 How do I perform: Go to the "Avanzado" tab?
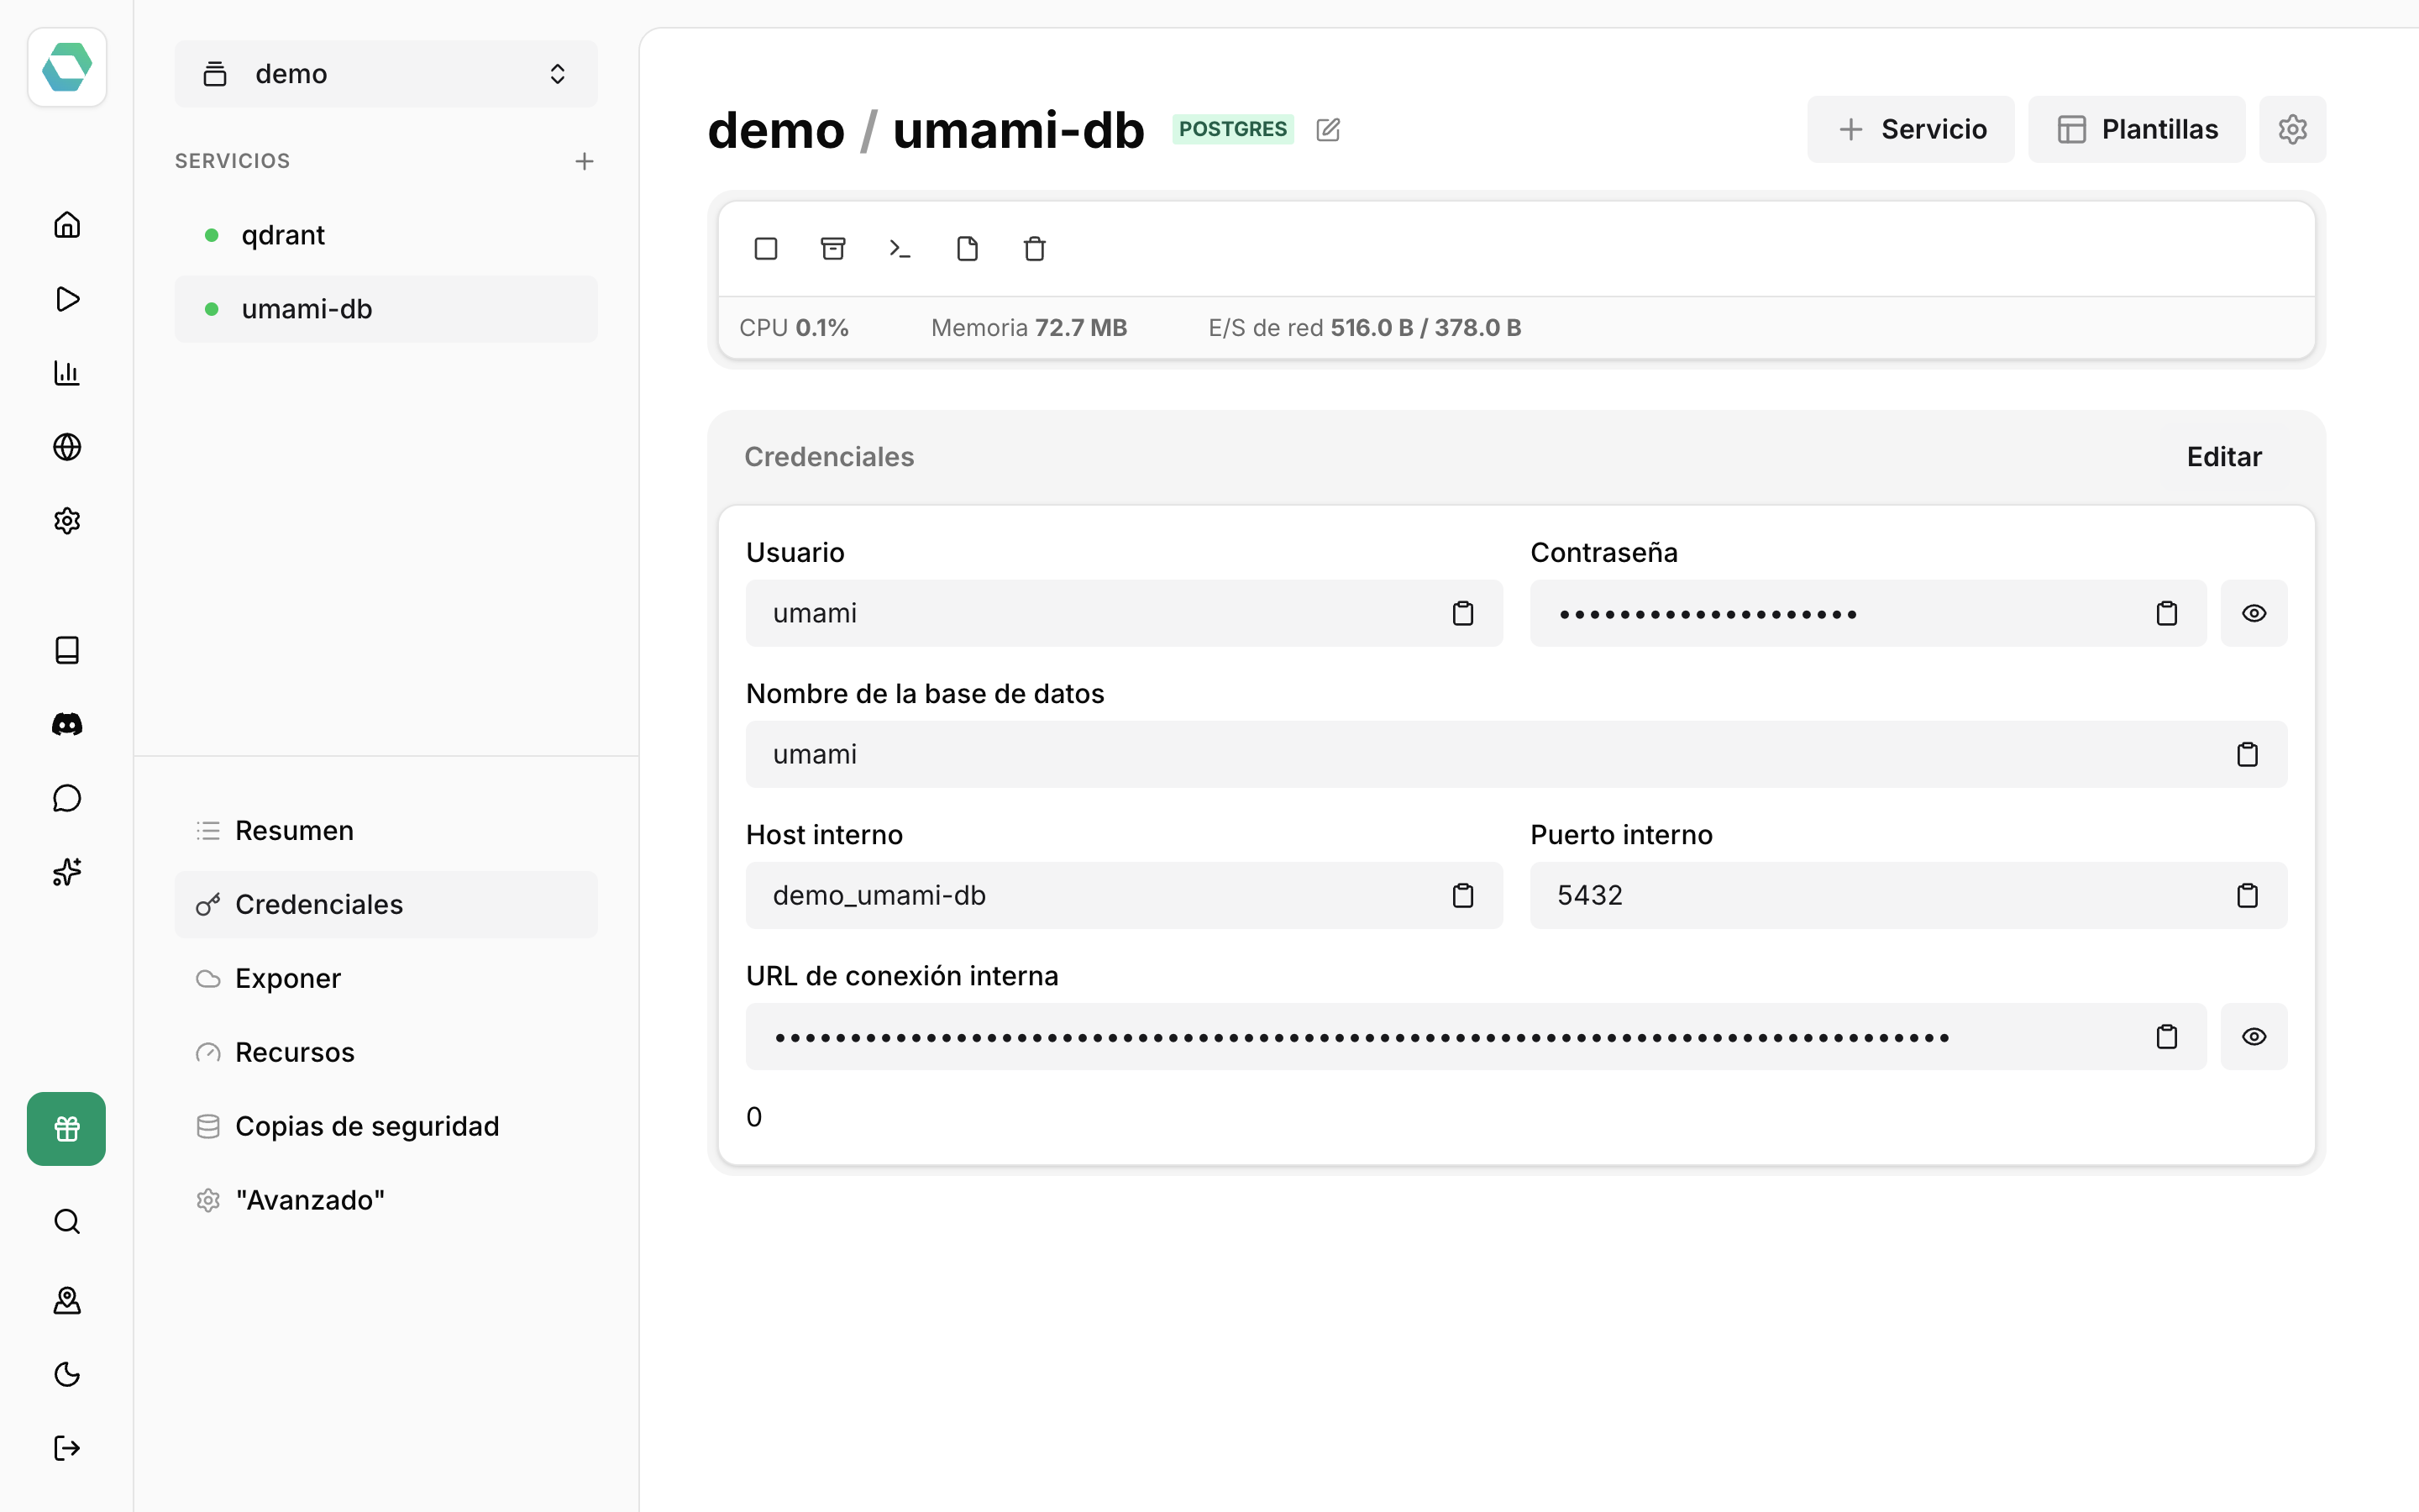pos(386,1201)
